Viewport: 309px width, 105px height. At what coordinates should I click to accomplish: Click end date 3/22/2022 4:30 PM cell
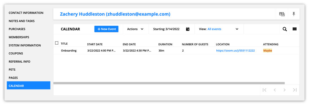pyautogui.click(x=137, y=50)
